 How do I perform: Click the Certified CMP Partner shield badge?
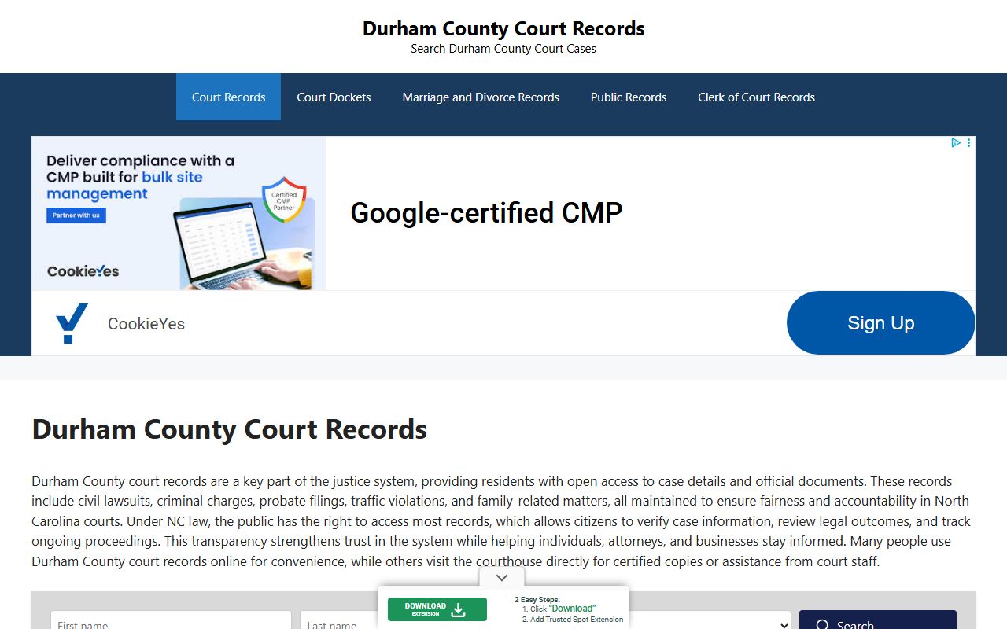coord(284,199)
